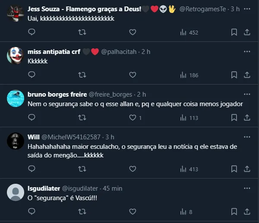Viewport: 259px width, 223px height.
Task: Open more options on miss antipatia tweet
Action: pyautogui.click(x=247, y=52)
